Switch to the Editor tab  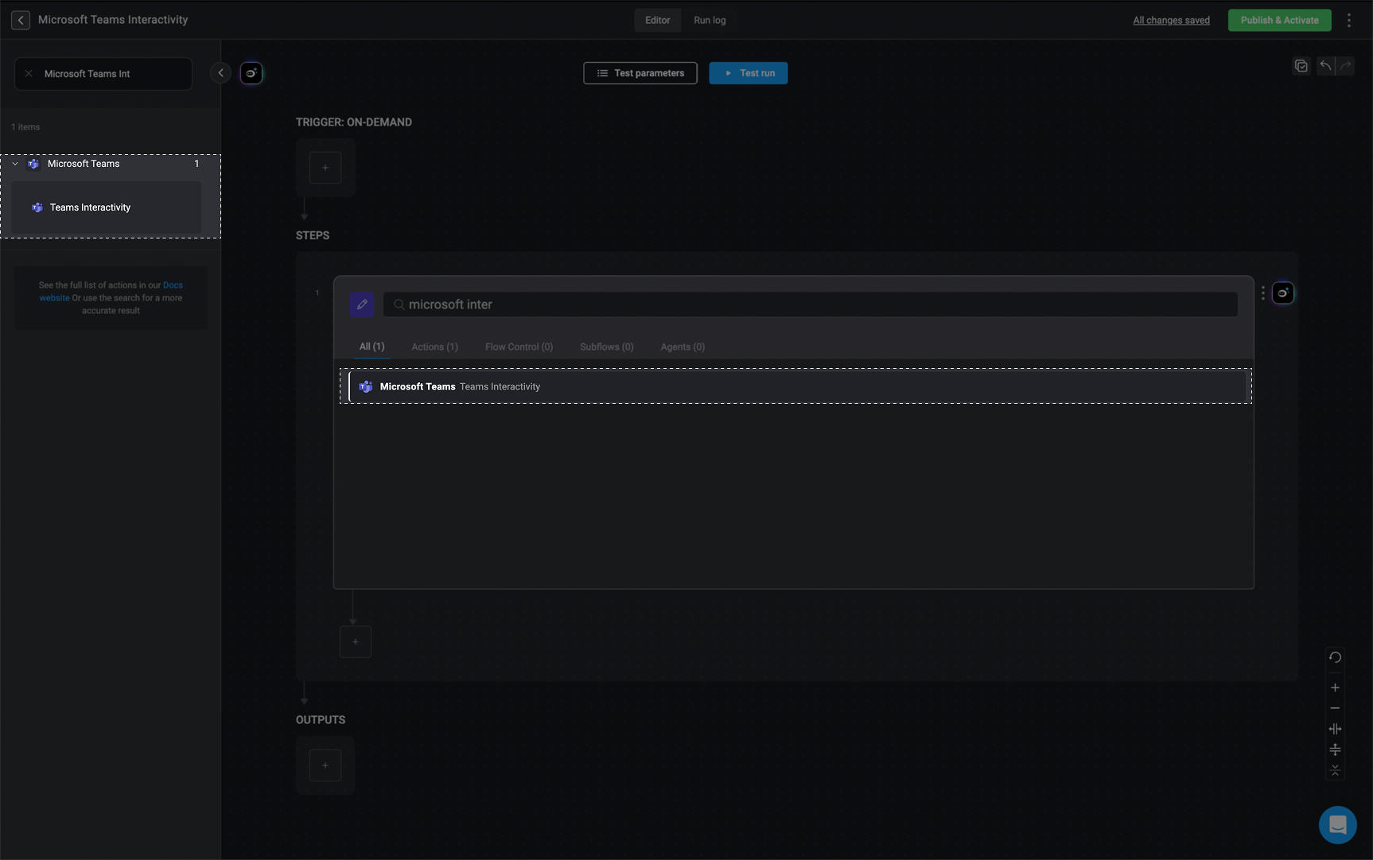pos(657,21)
